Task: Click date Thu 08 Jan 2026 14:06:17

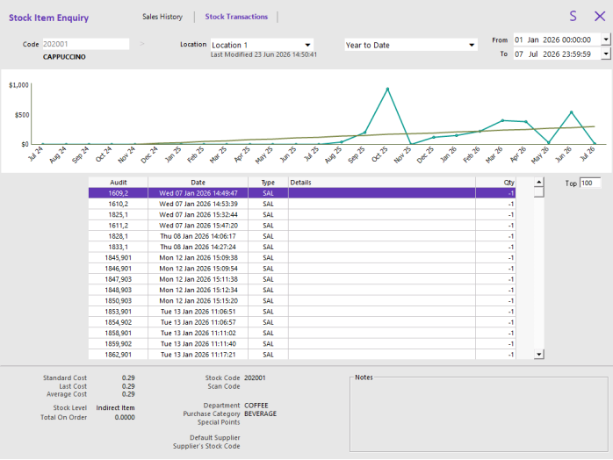Action: [198, 236]
